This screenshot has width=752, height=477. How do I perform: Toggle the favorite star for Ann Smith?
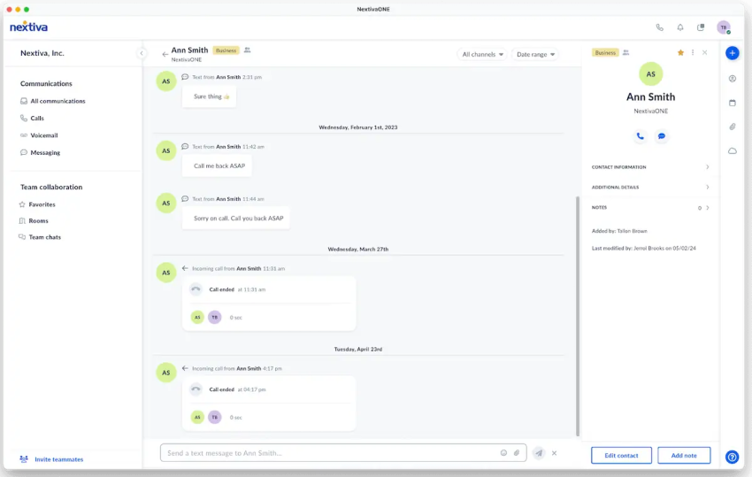[x=680, y=53]
